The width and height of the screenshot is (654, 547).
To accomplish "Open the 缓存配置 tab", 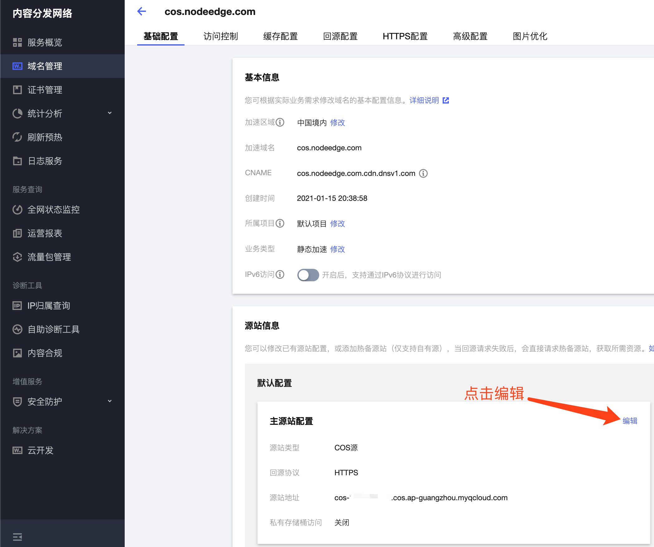I will tap(281, 36).
